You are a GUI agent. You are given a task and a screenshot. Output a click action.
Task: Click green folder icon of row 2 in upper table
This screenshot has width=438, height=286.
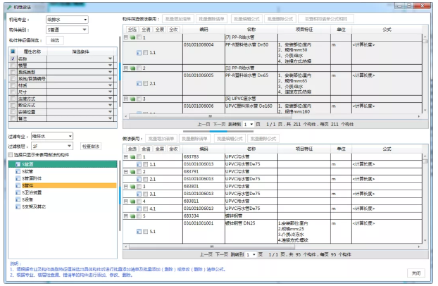tap(132, 68)
